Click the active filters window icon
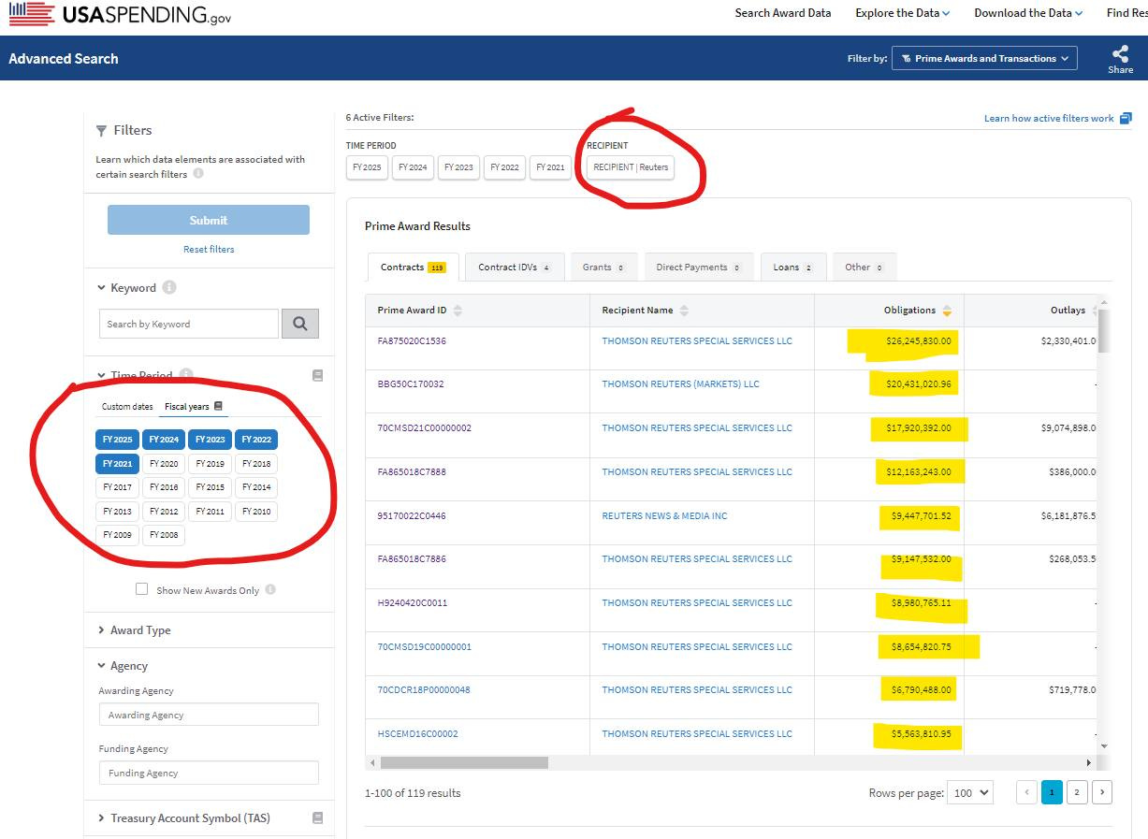The height and width of the screenshot is (839, 1148). tap(1126, 118)
